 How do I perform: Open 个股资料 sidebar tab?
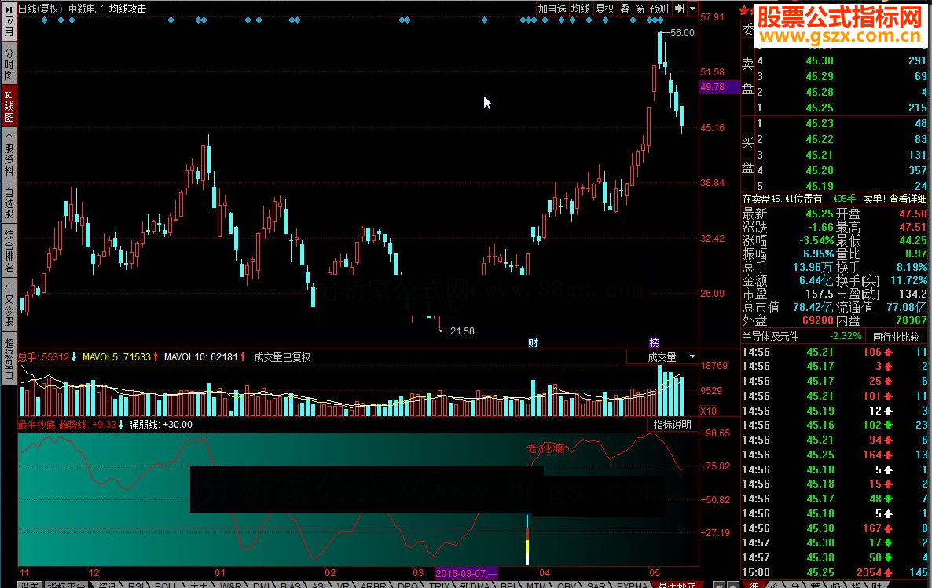pyautogui.click(x=9, y=155)
